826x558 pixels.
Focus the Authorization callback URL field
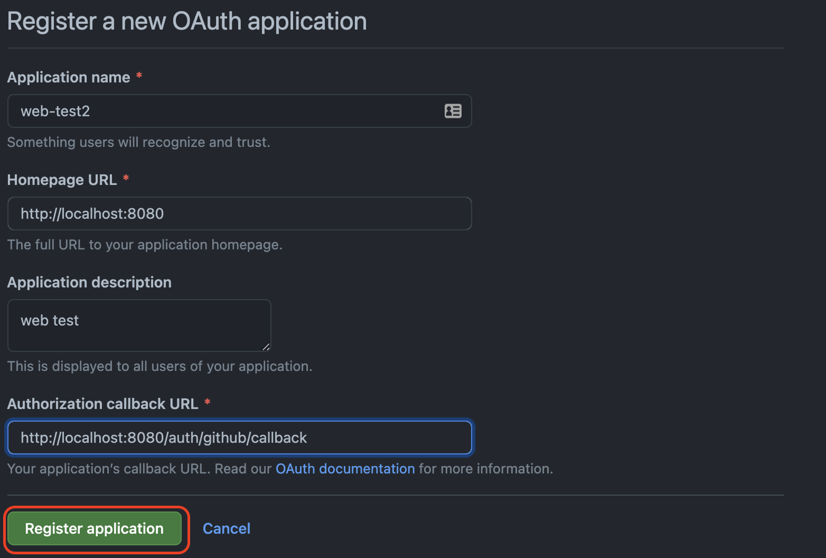[x=240, y=437]
